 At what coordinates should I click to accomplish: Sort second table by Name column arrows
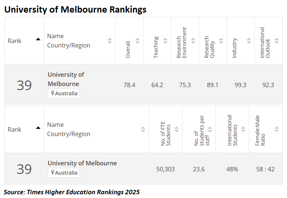pos(143,129)
